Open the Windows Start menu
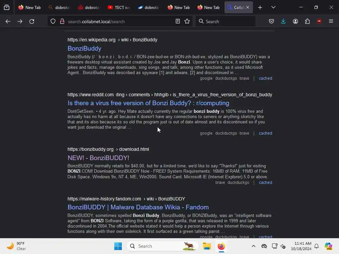Screen dimensions: 339x254 118,246
